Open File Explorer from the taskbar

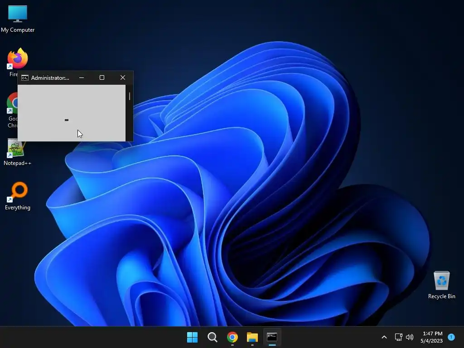[x=252, y=337]
